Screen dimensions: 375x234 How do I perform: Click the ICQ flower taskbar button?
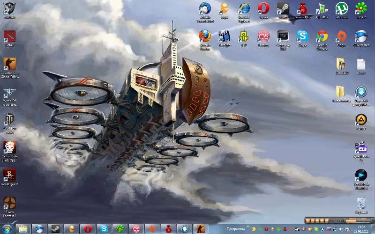tap(120, 229)
